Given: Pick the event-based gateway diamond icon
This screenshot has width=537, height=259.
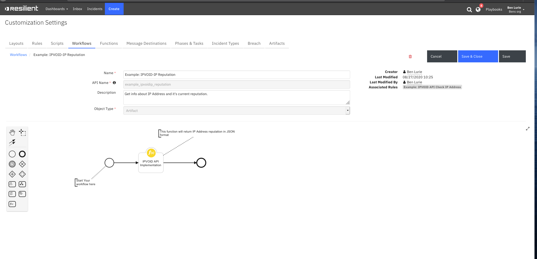Looking at the screenshot, I should (22, 174).
